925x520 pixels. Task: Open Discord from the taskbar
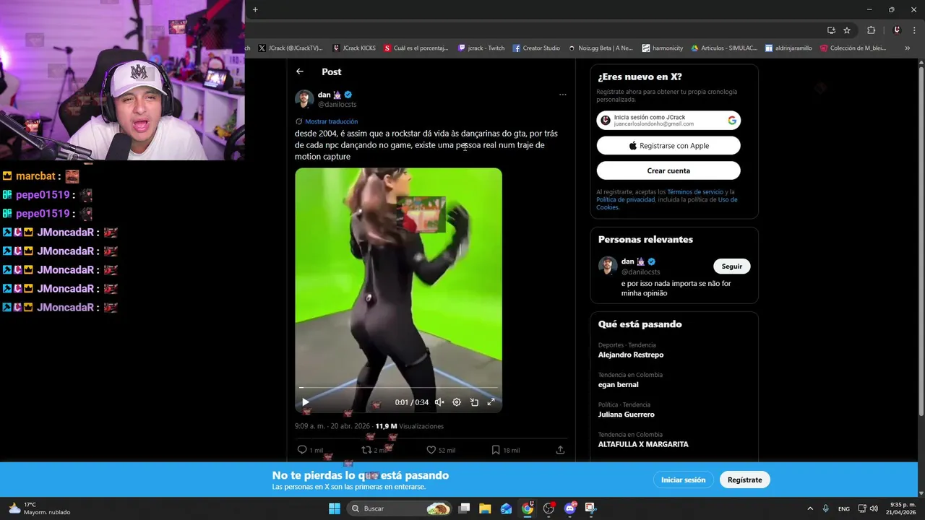point(570,508)
